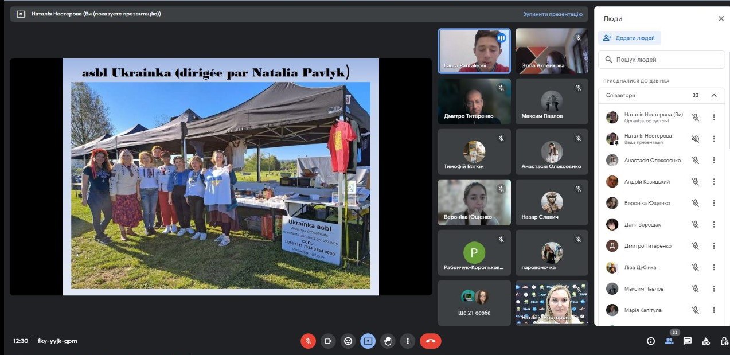
Task: Click meeting code fky-yyjk-gpm
Action: (57, 341)
